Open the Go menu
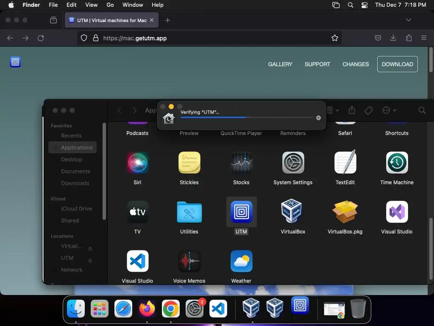The height and width of the screenshot is (326, 434). pos(110,5)
